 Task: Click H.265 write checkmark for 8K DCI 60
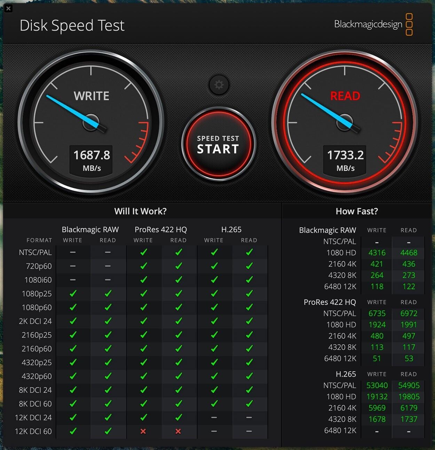(x=214, y=404)
